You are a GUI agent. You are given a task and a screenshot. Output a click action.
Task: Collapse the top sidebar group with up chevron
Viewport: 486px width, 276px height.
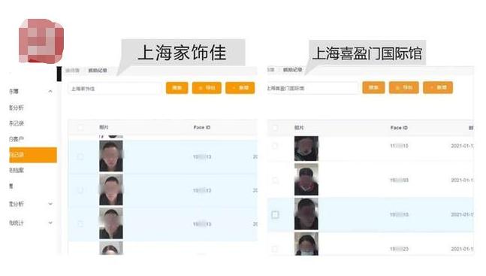point(50,91)
